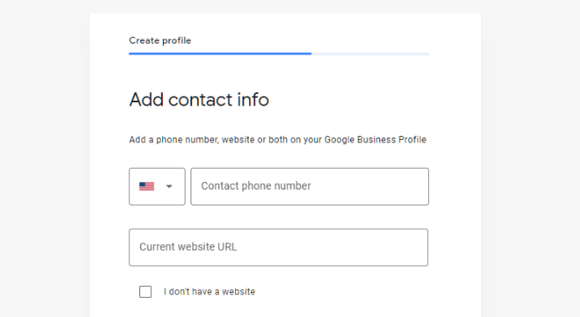The height and width of the screenshot is (317, 580).
Task: Click the "Contact phone number" placeholder text
Action: [256, 186]
